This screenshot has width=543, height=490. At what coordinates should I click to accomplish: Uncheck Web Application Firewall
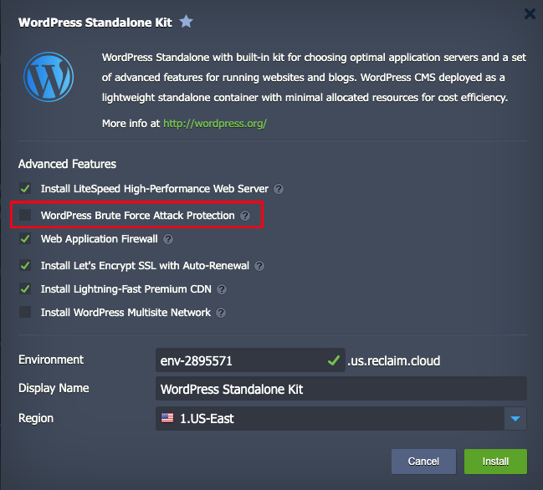(25, 239)
